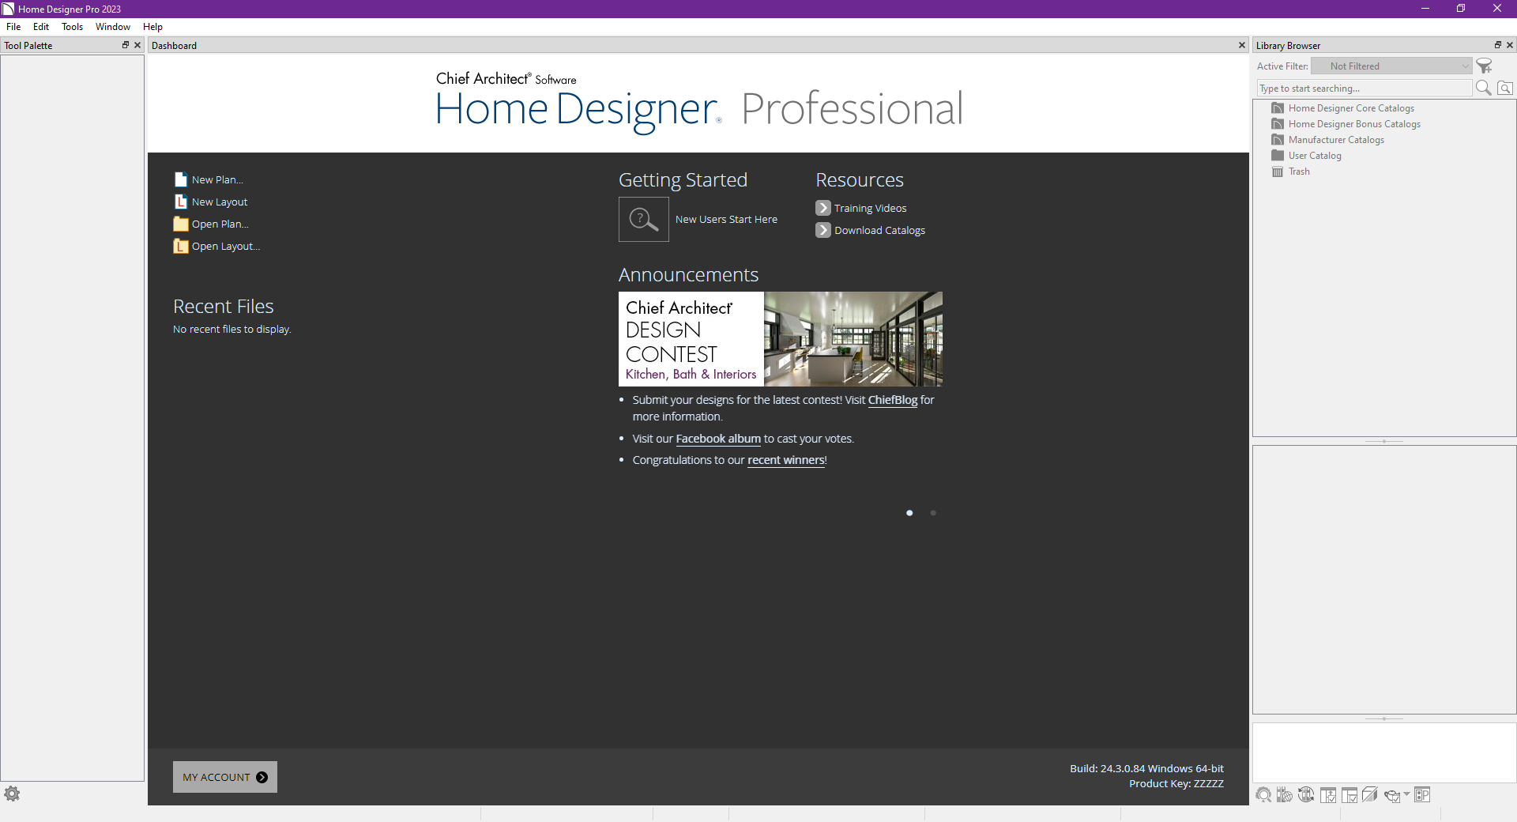Select User Catalog label in the library tree

1315,156
